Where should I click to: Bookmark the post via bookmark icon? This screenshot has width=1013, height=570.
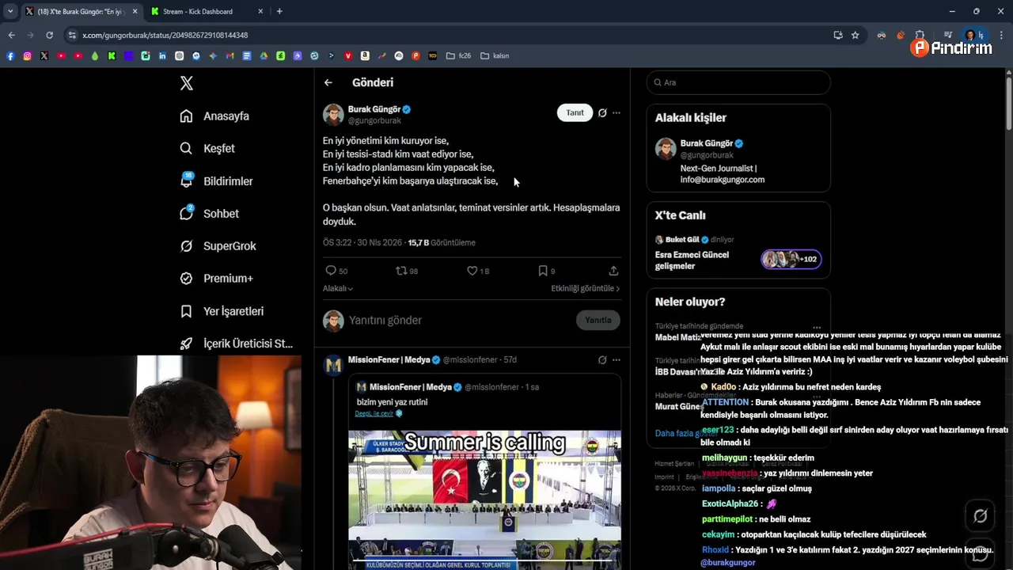[543, 271]
